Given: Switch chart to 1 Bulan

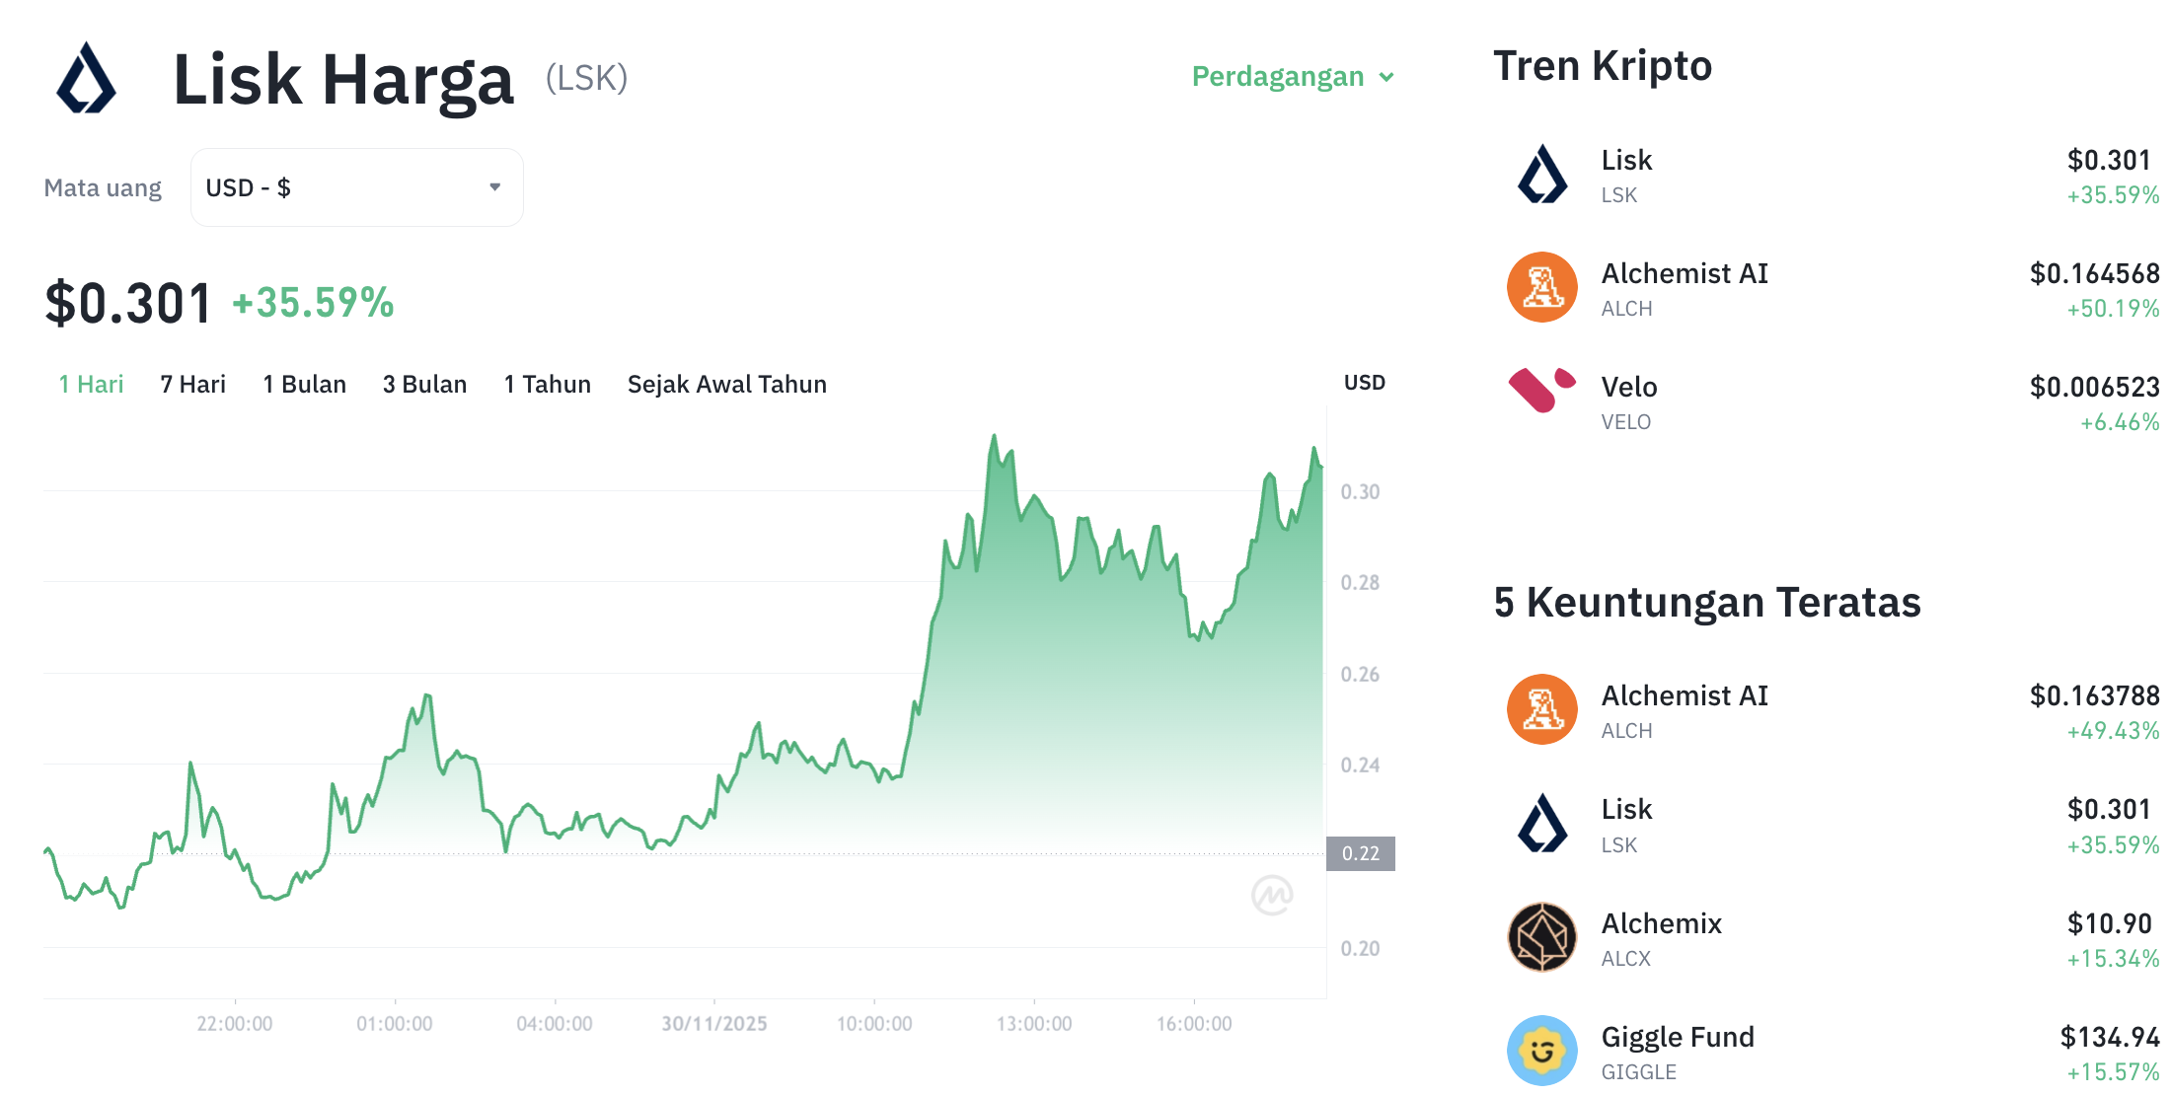Looking at the screenshot, I should 304,385.
